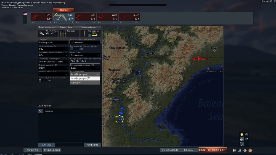Choose 'Аэродром' from the spawn base list
Screen dimensions: 276x155
coord(85,82)
